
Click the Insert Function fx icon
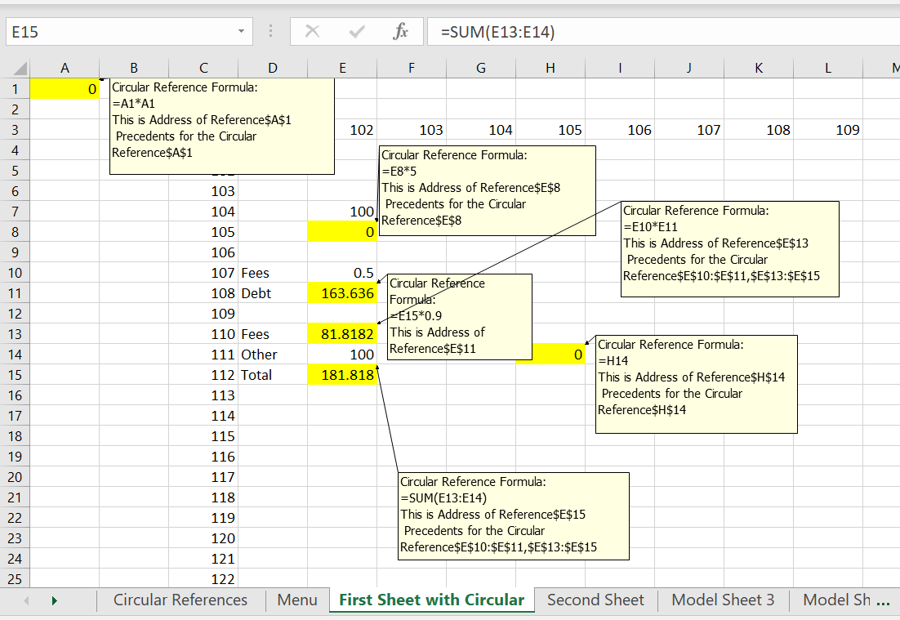click(x=399, y=30)
